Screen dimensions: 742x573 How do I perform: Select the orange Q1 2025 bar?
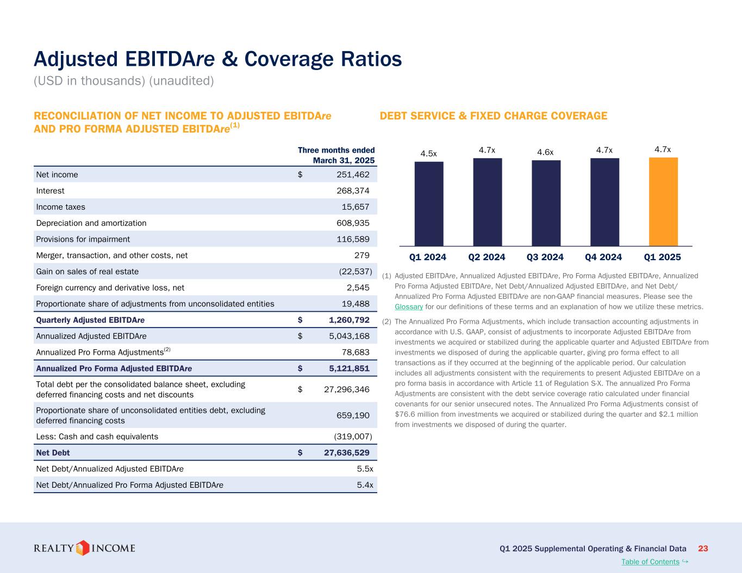click(663, 202)
